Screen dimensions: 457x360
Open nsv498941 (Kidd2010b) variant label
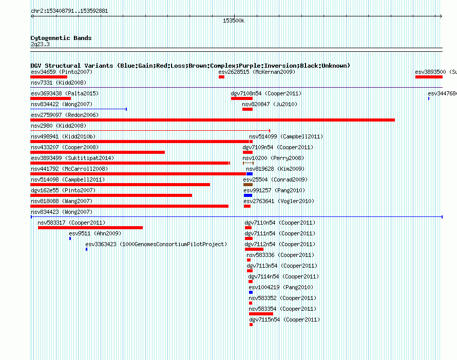(x=63, y=136)
